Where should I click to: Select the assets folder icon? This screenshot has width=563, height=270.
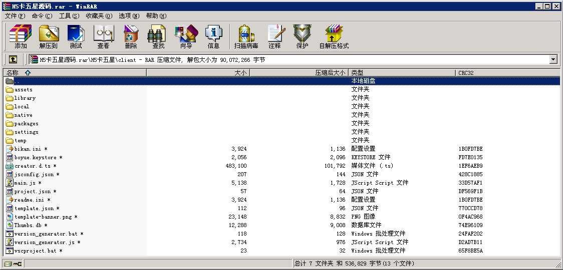10,89
